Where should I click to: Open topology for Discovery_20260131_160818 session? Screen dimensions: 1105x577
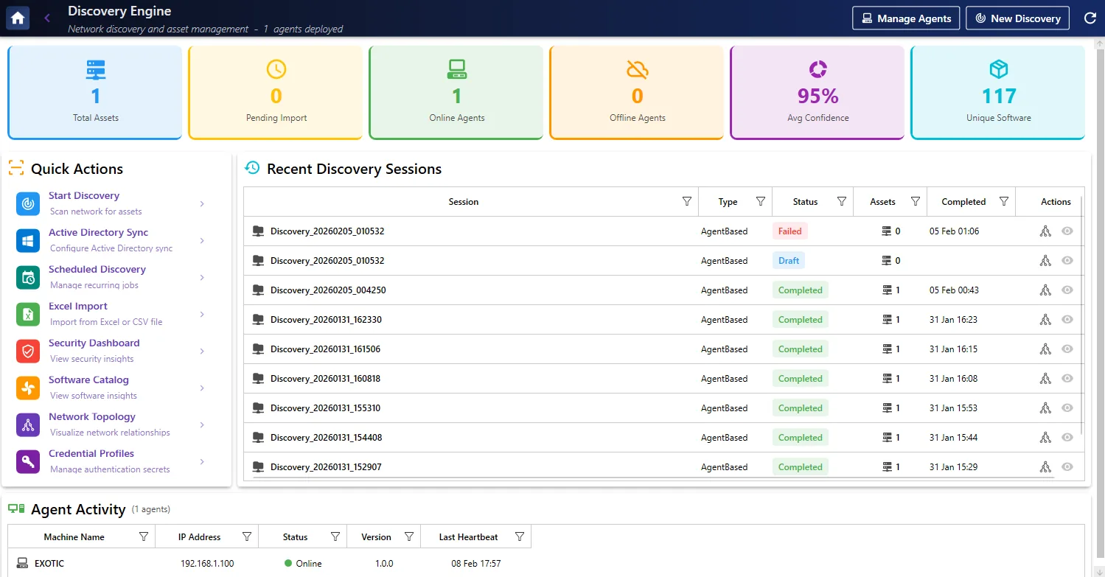pos(1045,379)
